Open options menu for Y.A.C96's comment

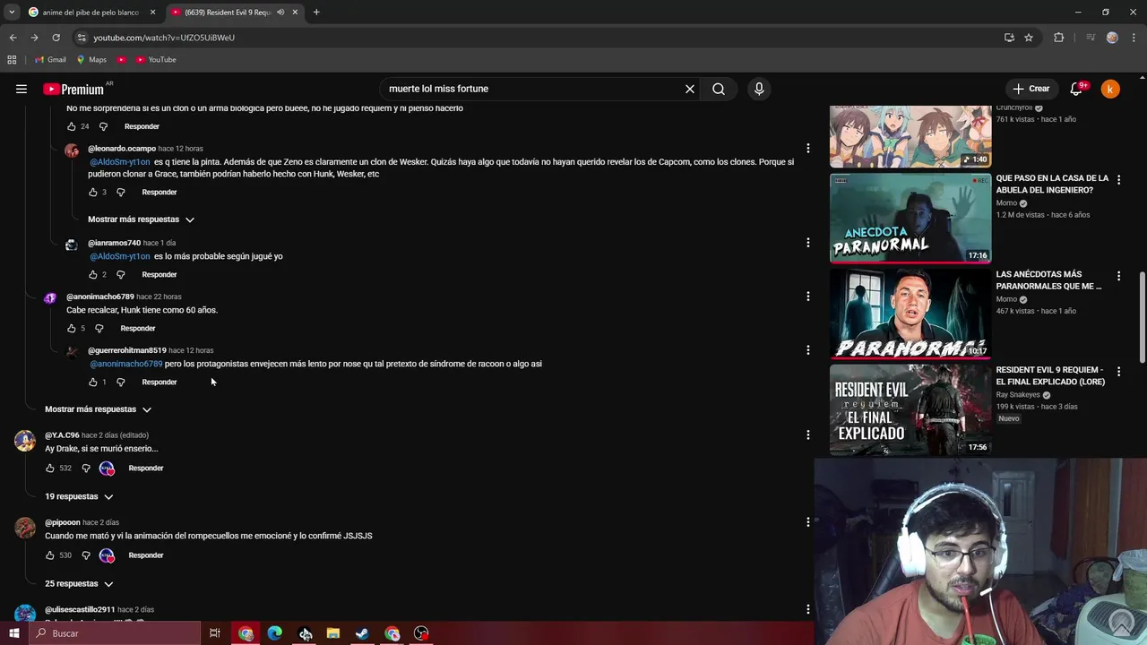[x=807, y=434]
